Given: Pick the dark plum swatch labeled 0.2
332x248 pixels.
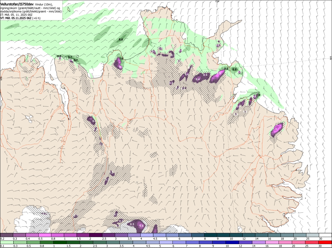Looking at the screenshot, I should pyautogui.click(x=6, y=235).
